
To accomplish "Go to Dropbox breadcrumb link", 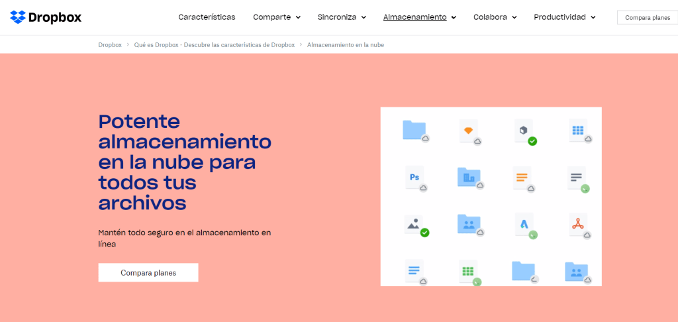I will [110, 45].
